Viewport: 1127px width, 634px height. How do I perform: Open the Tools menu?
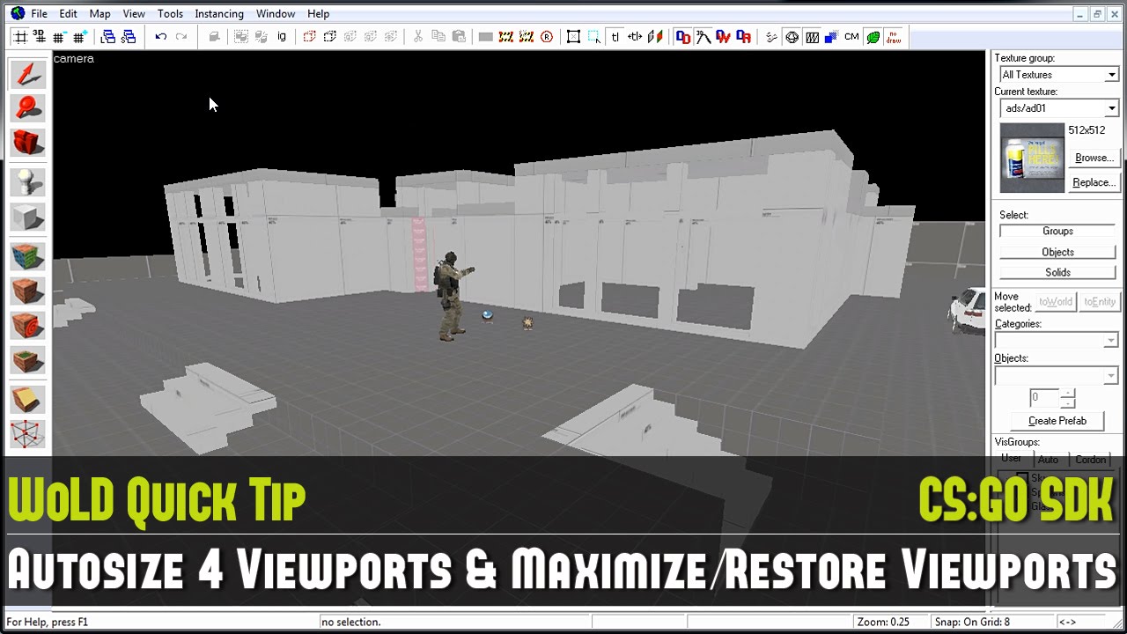point(170,13)
